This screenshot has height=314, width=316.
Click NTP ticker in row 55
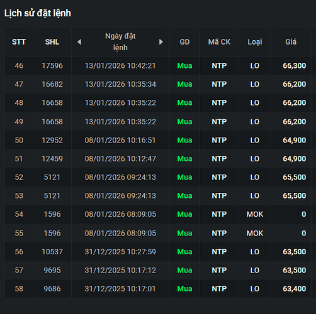point(219,233)
